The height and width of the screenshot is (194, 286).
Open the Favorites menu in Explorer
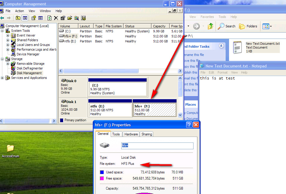207,17
